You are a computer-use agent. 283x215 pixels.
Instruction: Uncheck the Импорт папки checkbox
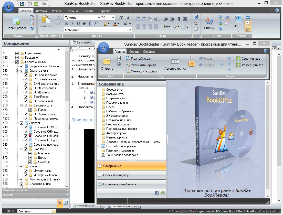point(26,171)
